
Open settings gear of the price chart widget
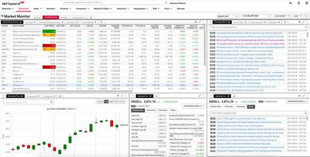point(118,96)
